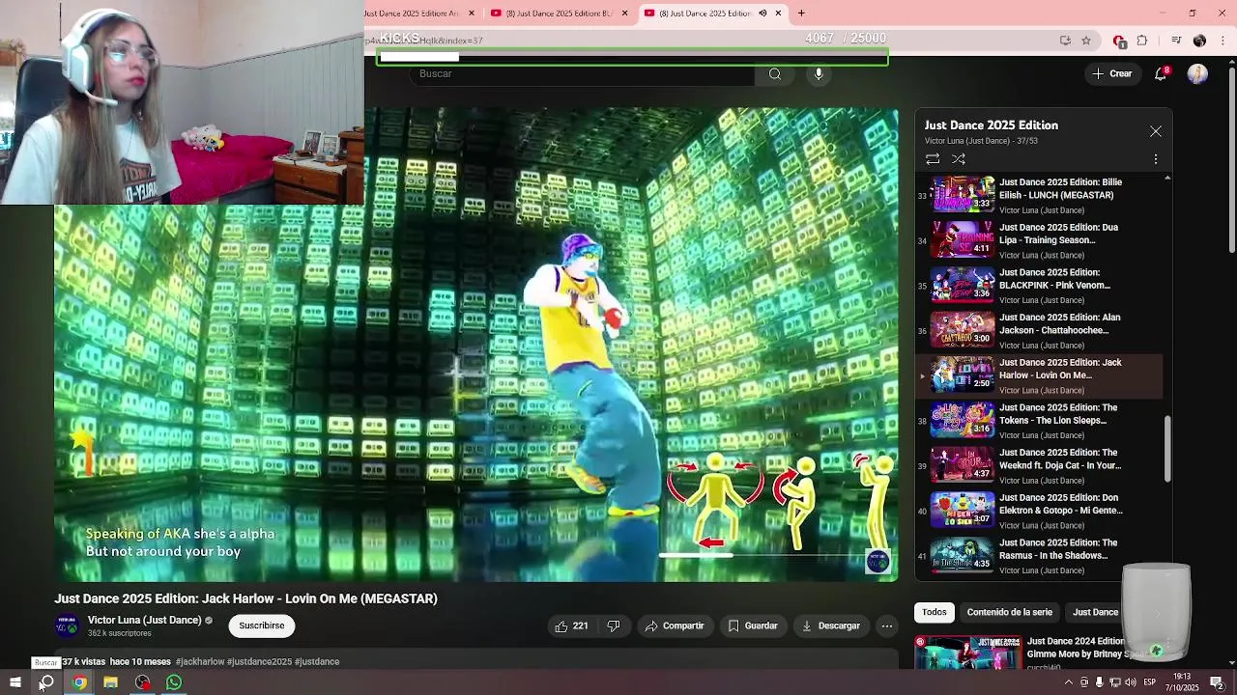Open the Chrome media control icon
Image resolution: width=1237 pixels, height=695 pixels.
1176,41
